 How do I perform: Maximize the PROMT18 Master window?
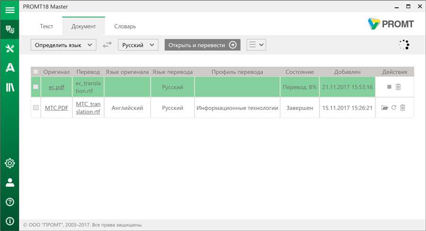click(x=408, y=6)
